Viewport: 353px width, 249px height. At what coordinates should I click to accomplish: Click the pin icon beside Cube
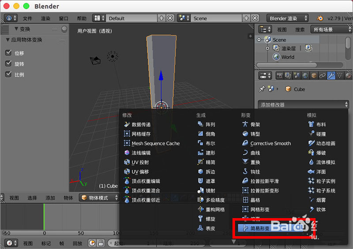[x=262, y=89]
